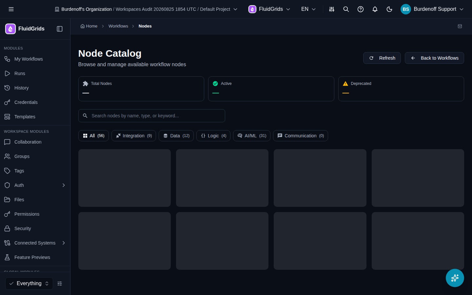Open History sidebar item
The width and height of the screenshot is (472, 295).
click(35, 88)
